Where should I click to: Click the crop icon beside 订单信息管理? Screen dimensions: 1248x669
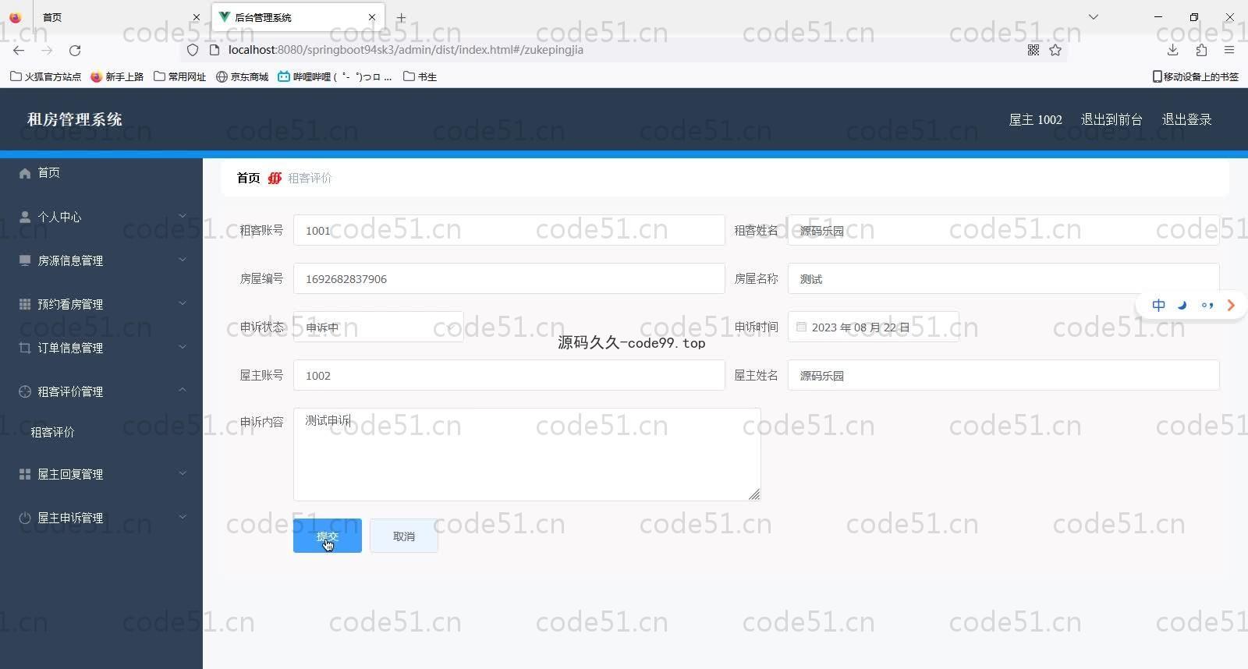point(25,348)
